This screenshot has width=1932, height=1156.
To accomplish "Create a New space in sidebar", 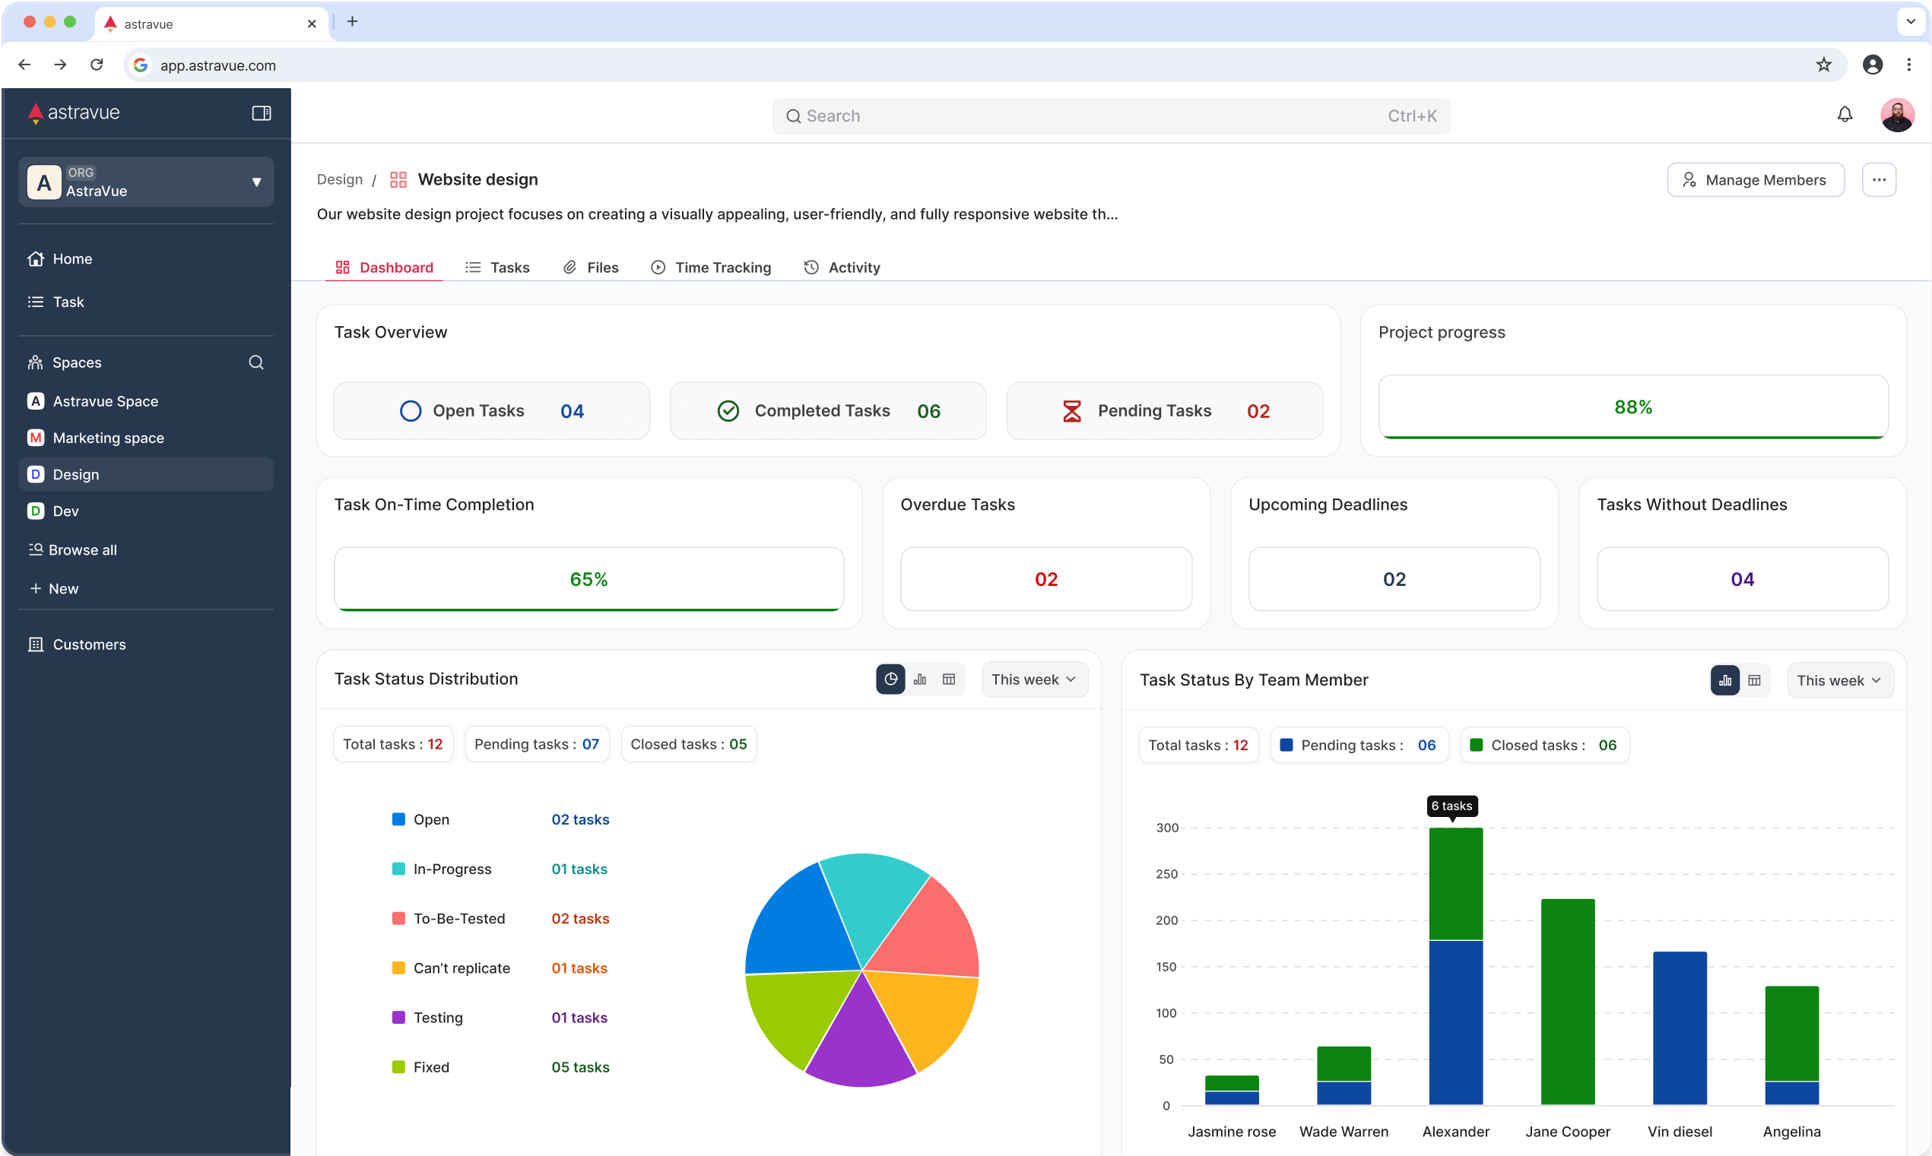I will tap(55, 589).
